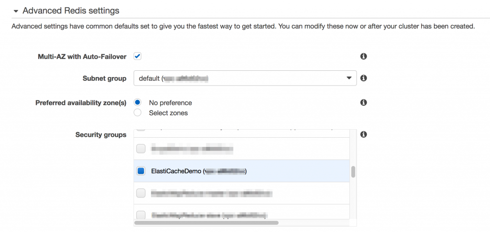Click the Subnet group field label
490x232 pixels.
pos(104,78)
